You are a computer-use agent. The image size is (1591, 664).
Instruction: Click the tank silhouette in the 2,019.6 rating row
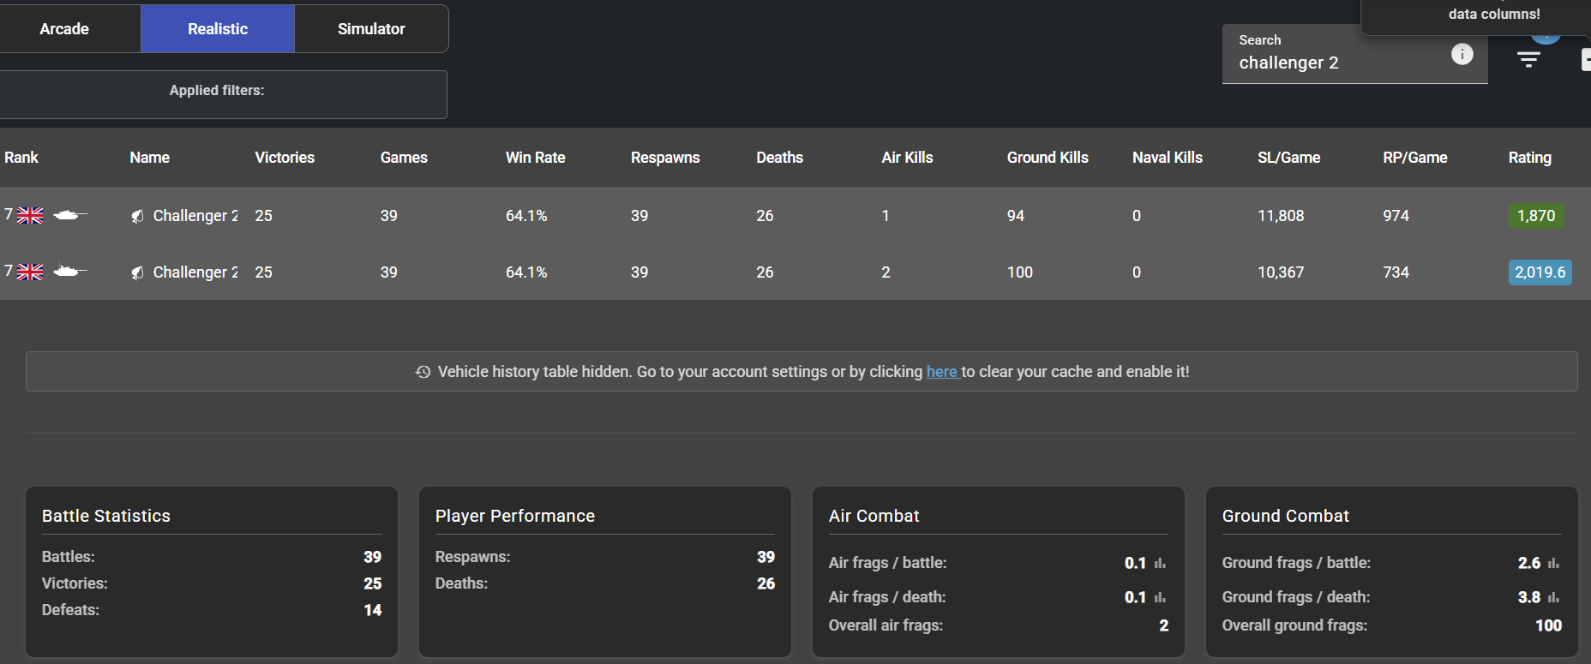tap(70, 272)
